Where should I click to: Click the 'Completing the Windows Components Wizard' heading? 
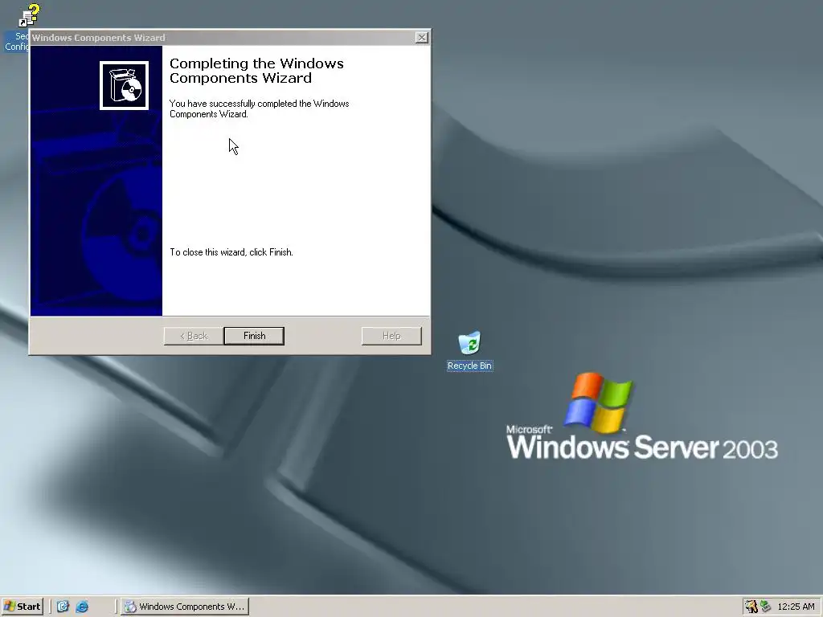pos(256,71)
